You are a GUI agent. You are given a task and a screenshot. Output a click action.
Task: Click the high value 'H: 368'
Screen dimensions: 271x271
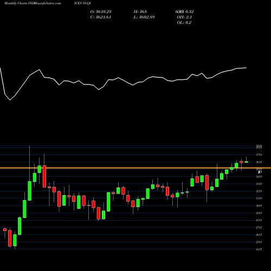140,12
